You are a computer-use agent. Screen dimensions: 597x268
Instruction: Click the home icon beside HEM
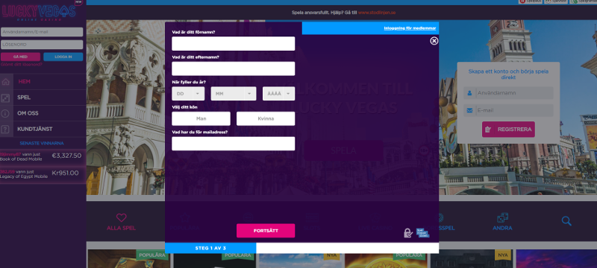(x=5, y=82)
